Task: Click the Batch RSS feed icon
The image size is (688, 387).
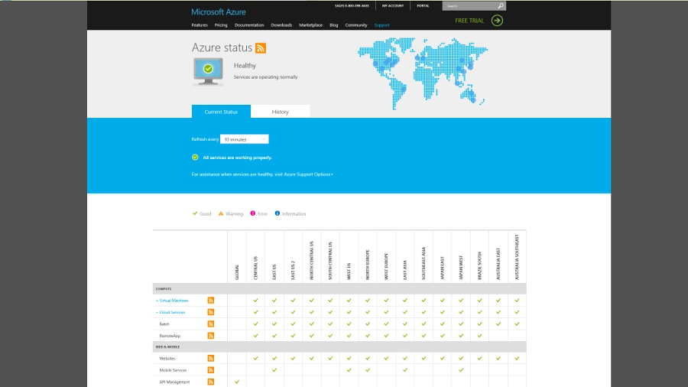Action: pyautogui.click(x=211, y=324)
